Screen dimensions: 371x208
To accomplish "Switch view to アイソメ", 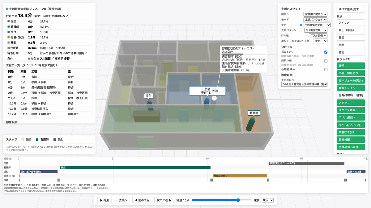I will pyautogui.click(x=351, y=23).
